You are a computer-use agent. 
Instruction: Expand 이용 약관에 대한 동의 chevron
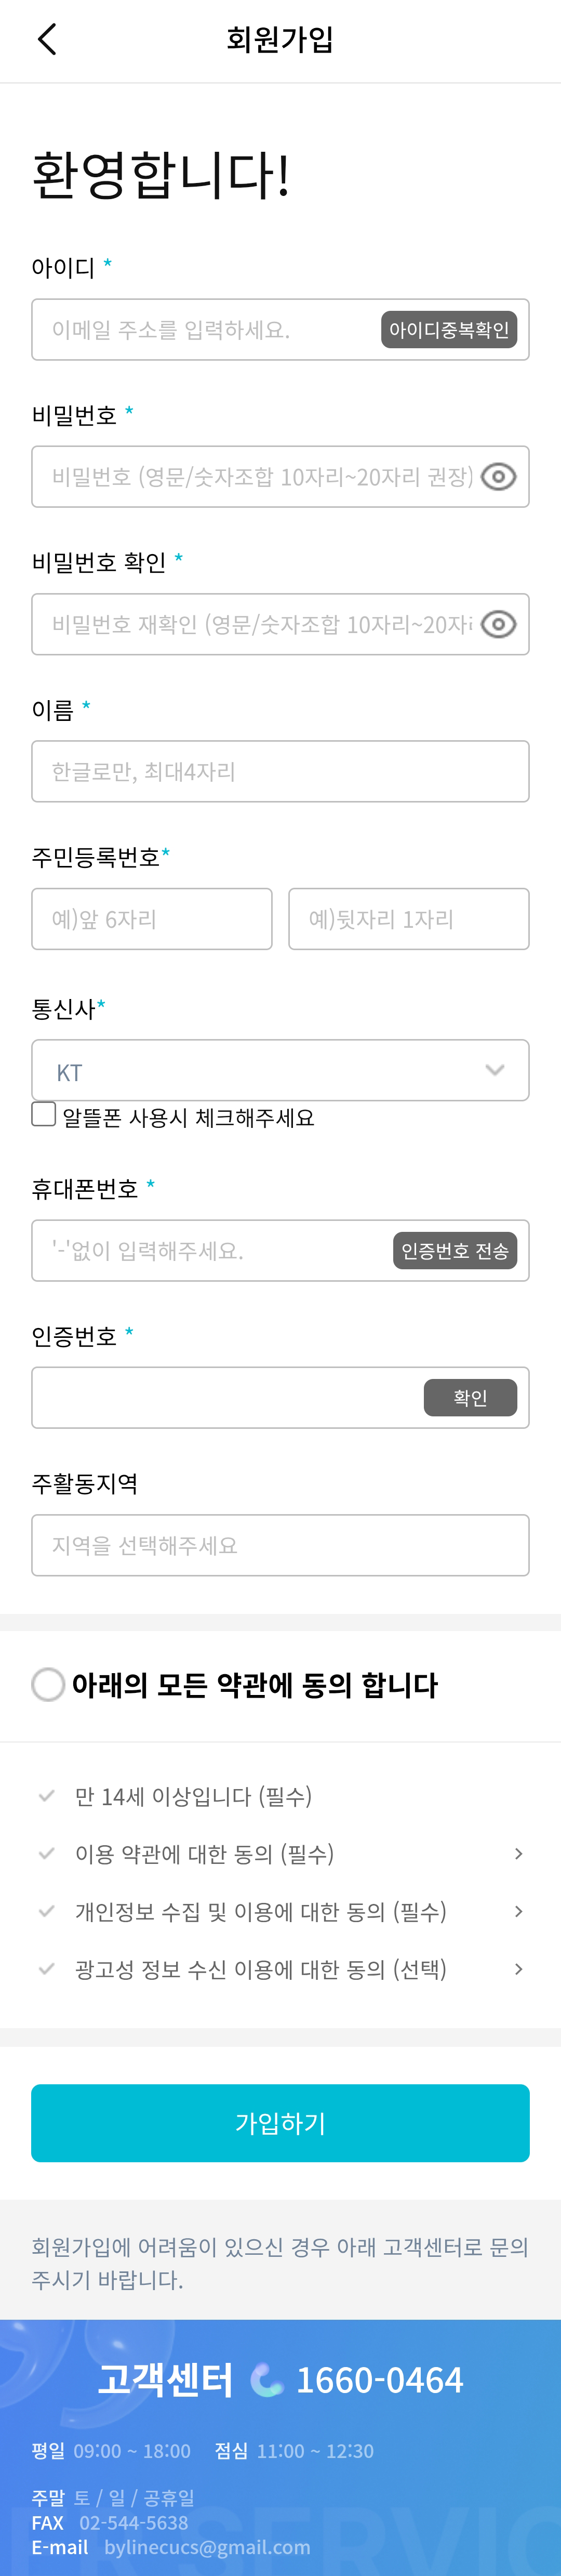518,1854
